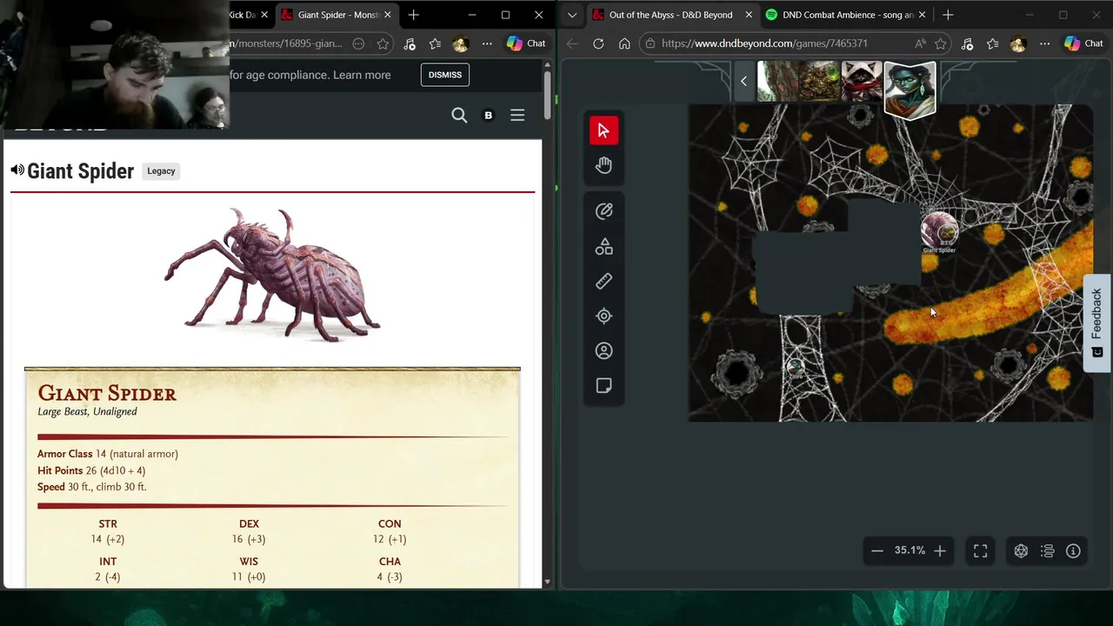The image size is (1113, 626).
Task: Follow the Learn more link
Action: tap(362, 75)
